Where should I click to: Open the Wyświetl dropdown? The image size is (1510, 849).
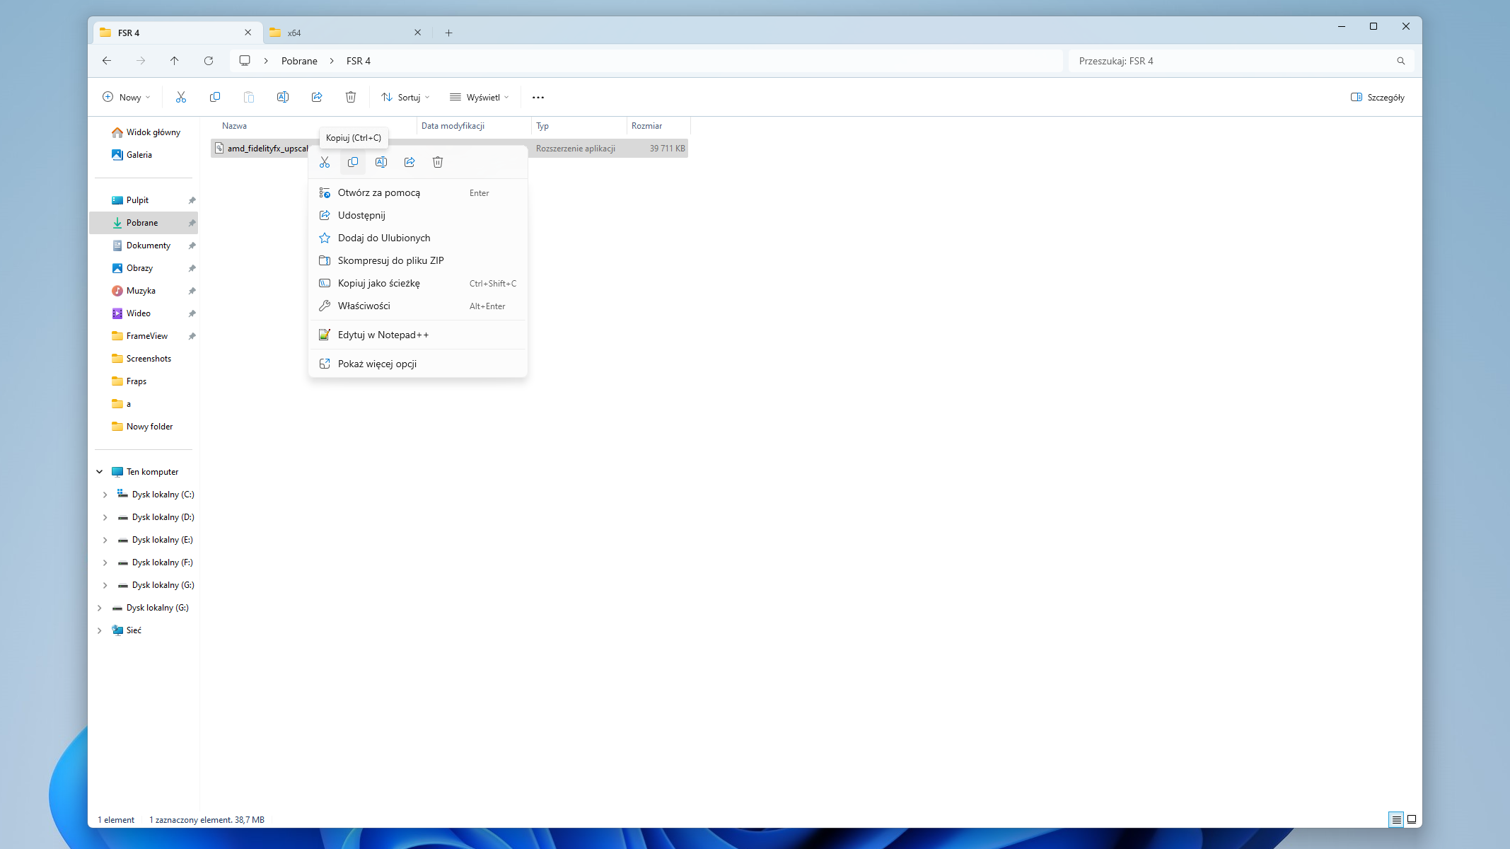[x=480, y=97]
